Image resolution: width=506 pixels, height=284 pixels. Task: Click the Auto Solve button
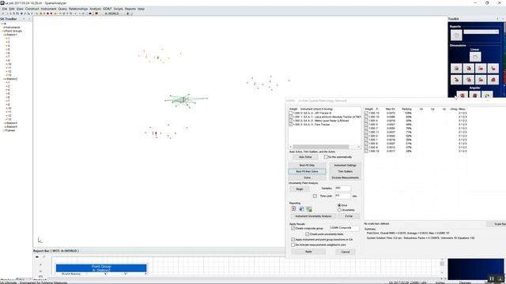coord(305,157)
